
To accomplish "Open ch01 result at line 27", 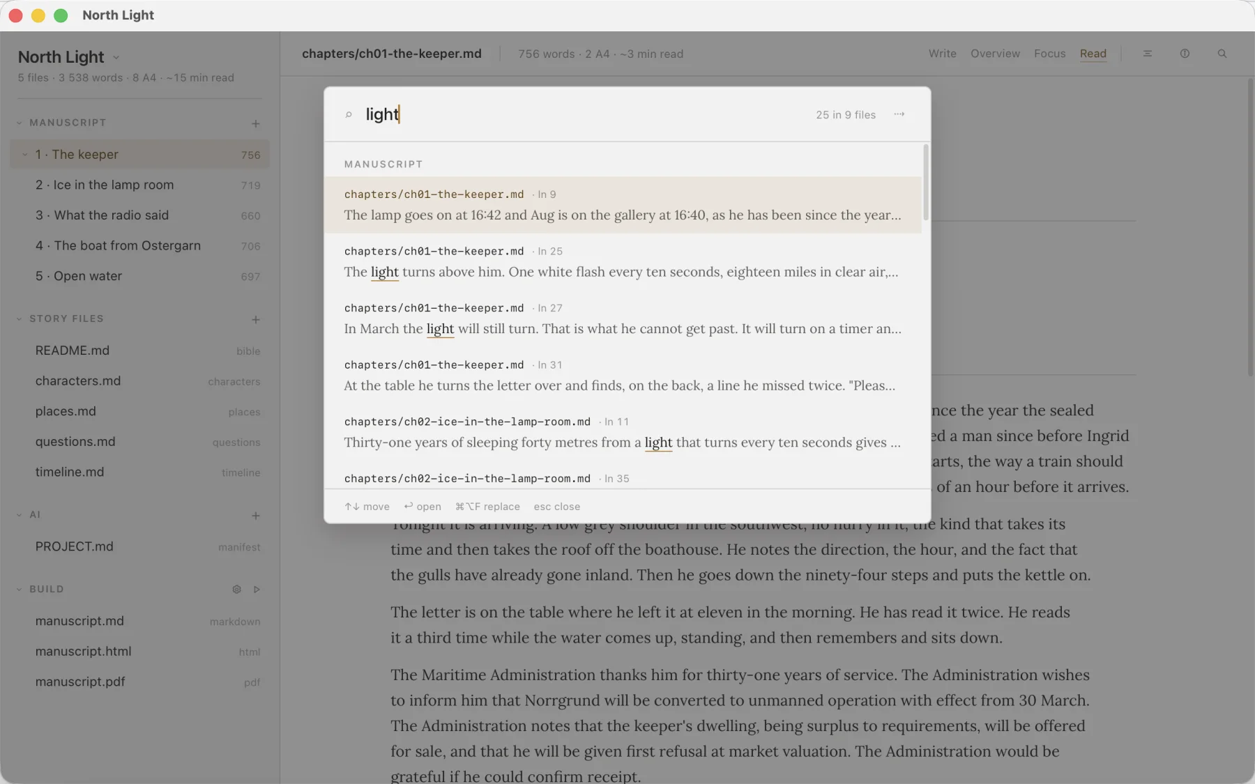I will (623, 318).
